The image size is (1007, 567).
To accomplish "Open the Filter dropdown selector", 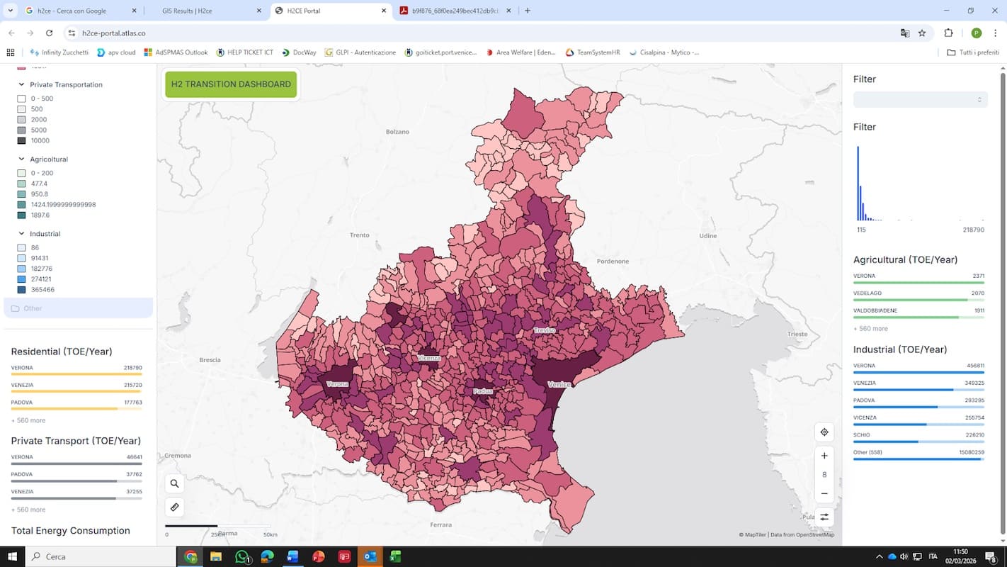I will [x=919, y=100].
